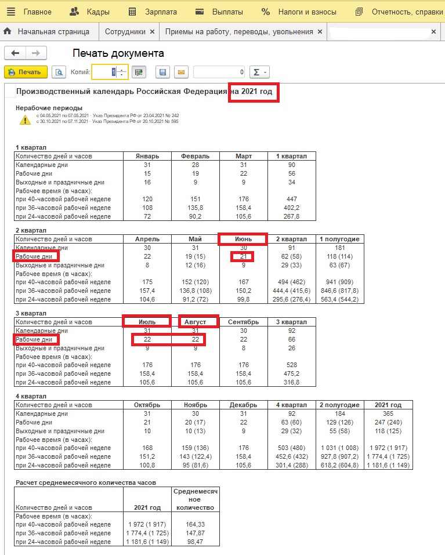This screenshot has height=555, width=445.
Task: Select average hours value 147,87
Action: tap(196, 533)
